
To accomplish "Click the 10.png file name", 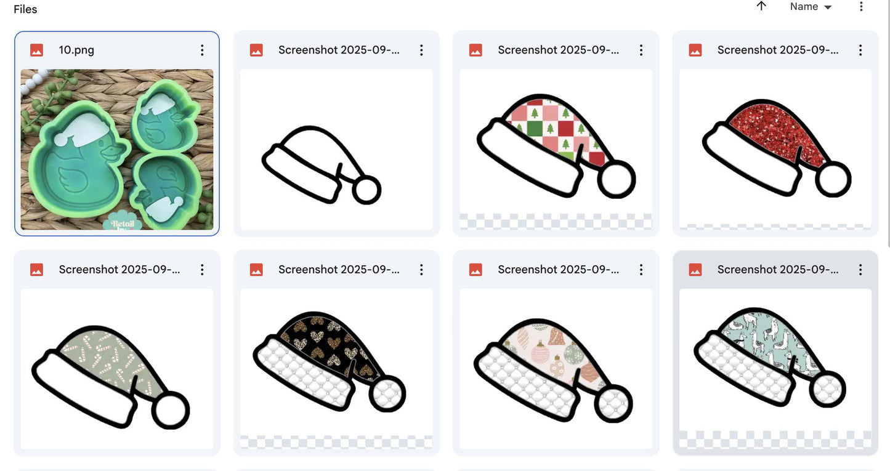I will point(76,50).
